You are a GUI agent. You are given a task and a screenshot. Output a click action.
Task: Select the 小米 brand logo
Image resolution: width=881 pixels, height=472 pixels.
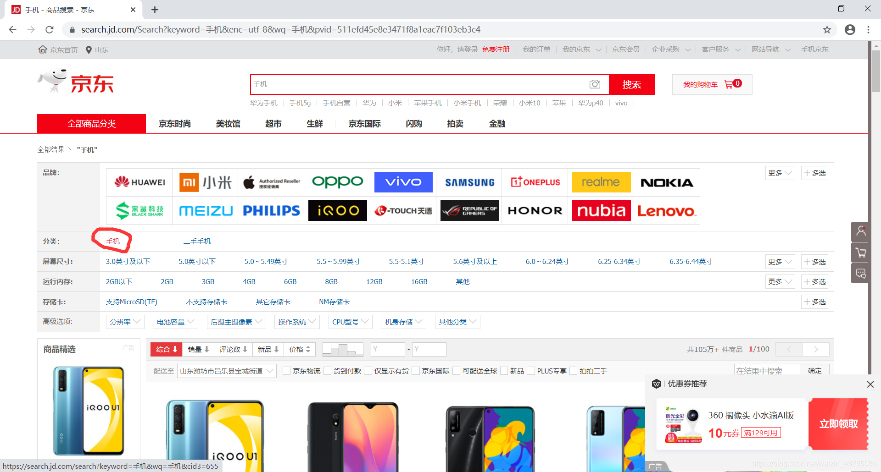(205, 182)
